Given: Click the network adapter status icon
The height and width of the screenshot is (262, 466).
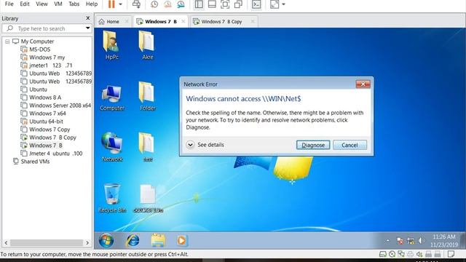Looking at the screenshot, I should tap(401, 254).
